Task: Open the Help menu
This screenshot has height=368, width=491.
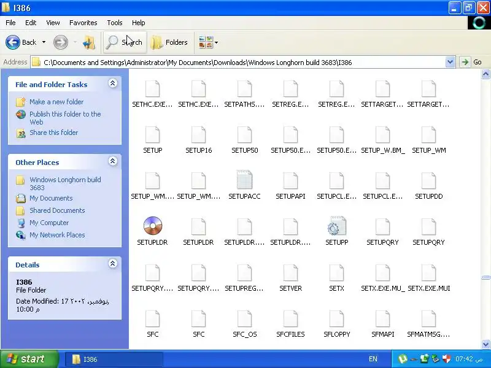Action: tap(139, 23)
